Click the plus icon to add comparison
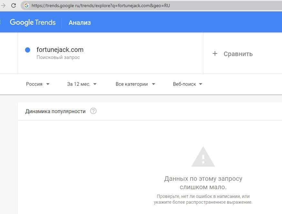Image resolution: width=282 pixels, height=214 pixels. click(x=215, y=54)
